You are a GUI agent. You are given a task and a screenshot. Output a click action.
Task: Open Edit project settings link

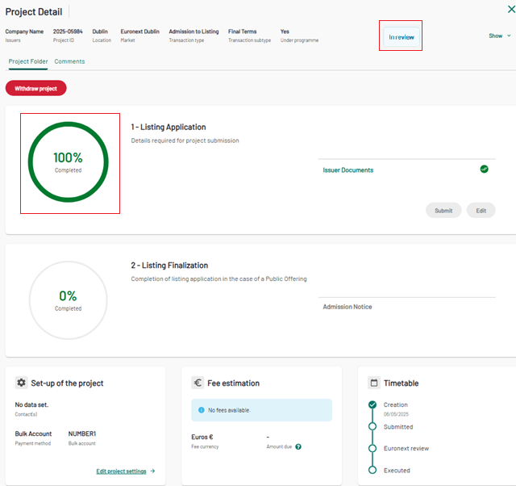coord(125,471)
